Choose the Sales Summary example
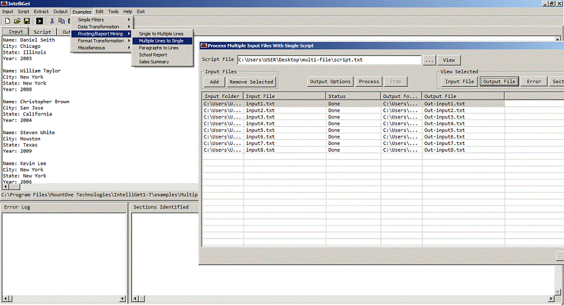 coord(162,62)
